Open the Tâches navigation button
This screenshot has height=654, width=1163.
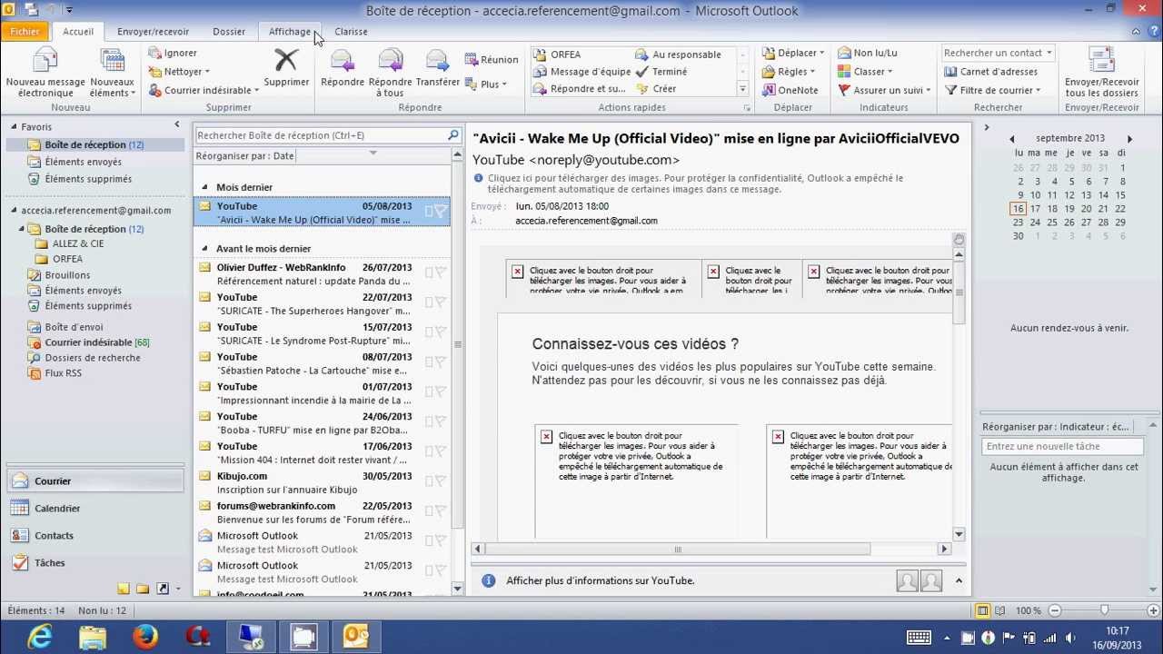[95, 563]
